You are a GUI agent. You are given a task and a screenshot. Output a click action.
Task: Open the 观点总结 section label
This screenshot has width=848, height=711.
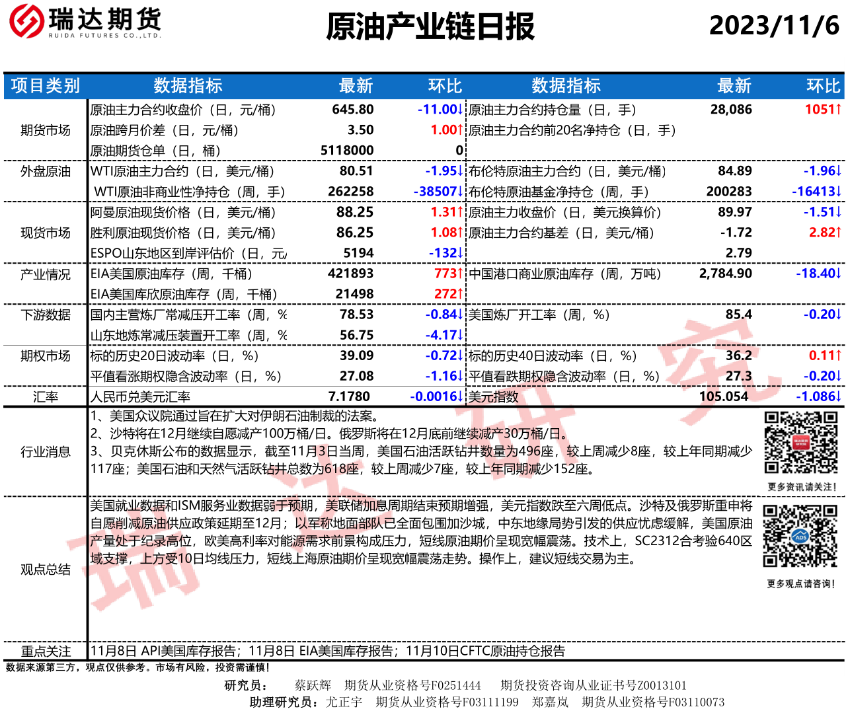click(45, 570)
